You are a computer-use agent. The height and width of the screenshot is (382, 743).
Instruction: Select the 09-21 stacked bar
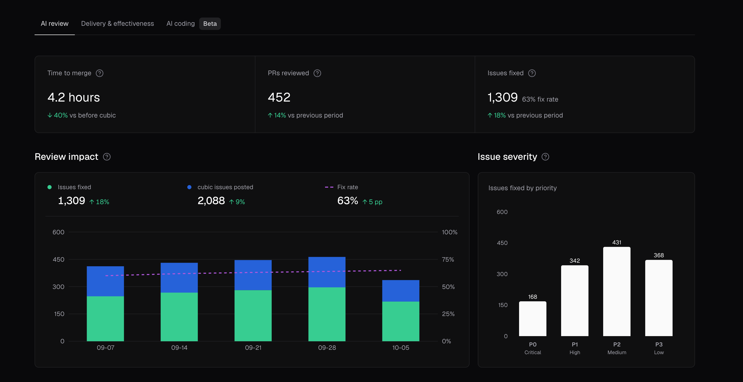(253, 301)
